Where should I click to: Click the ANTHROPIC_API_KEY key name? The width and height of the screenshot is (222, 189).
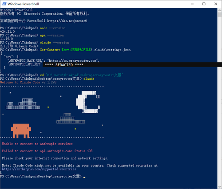(24, 64)
